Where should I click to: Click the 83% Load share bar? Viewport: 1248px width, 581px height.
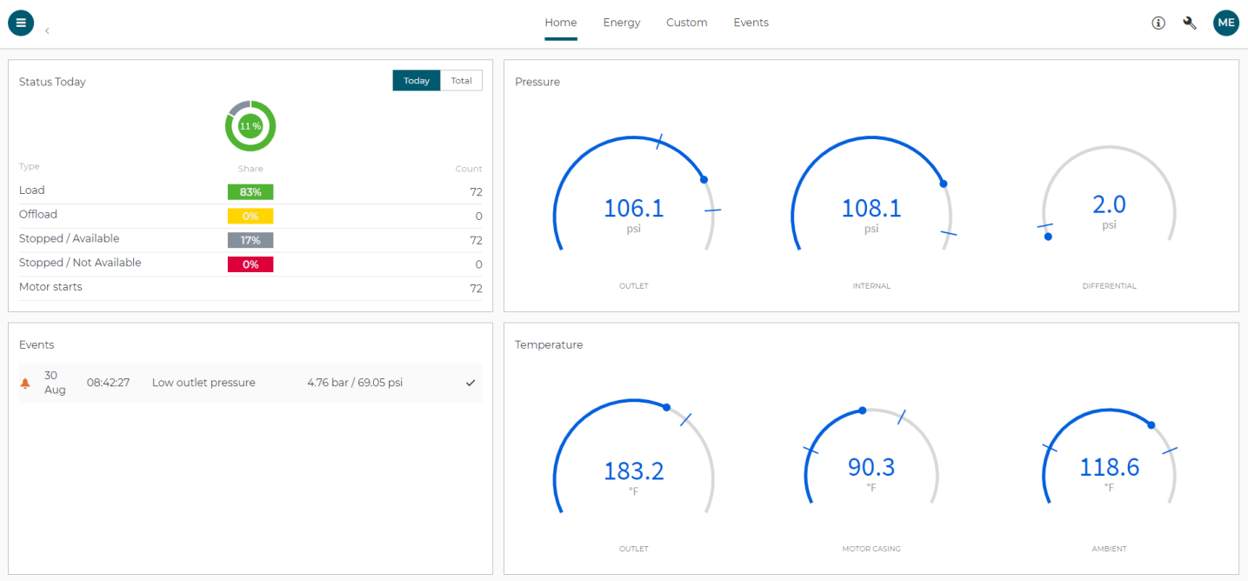click(x=250, y=190)
